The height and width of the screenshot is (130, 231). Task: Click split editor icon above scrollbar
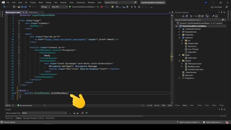172,16
